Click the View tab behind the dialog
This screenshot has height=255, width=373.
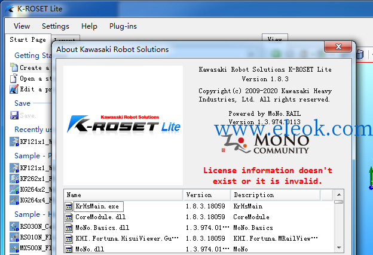coord(275,38)
